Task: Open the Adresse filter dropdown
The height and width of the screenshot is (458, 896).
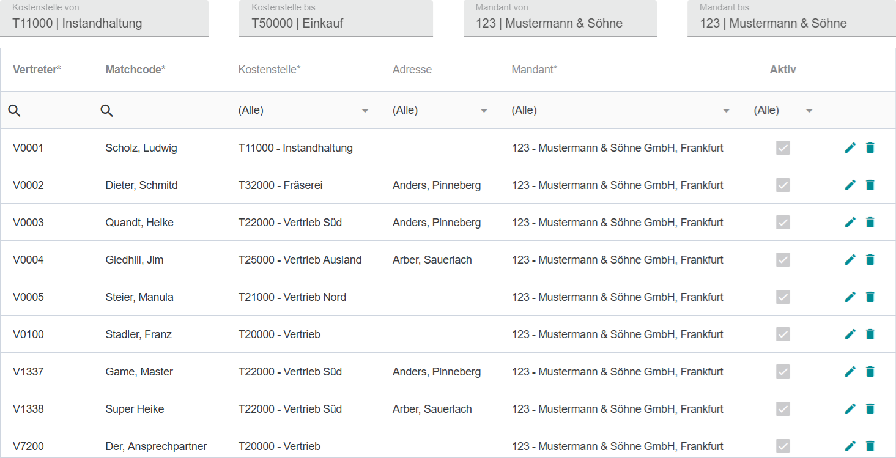Action: [x=440, y=111]
